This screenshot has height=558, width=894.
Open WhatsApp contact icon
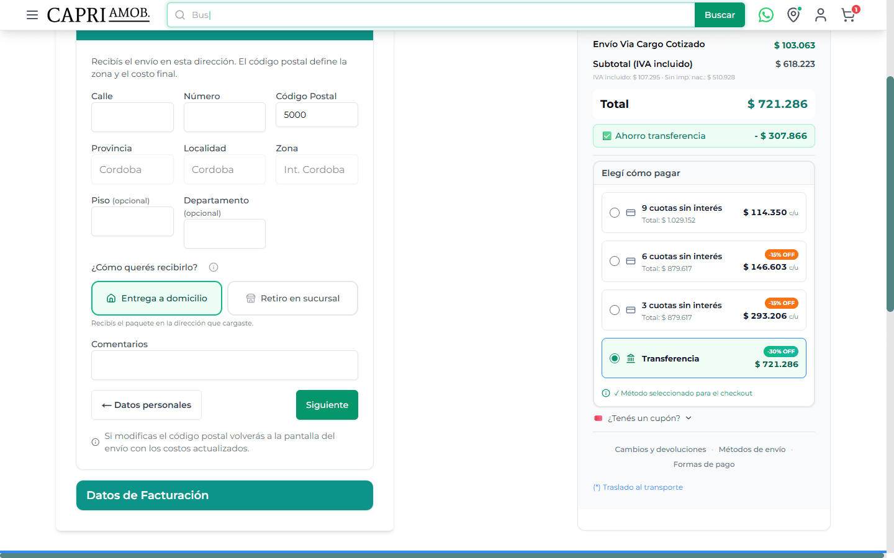point(766,15)
